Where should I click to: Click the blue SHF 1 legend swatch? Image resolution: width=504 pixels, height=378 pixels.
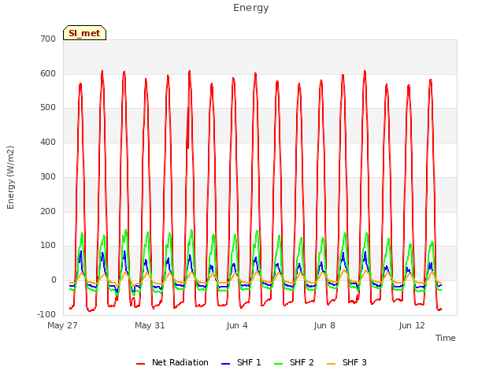click(x=226, y=364)
